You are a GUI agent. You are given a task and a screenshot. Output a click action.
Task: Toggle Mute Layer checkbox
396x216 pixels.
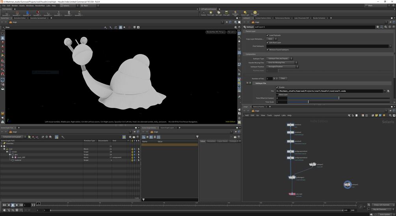click(x=277, y=95)
